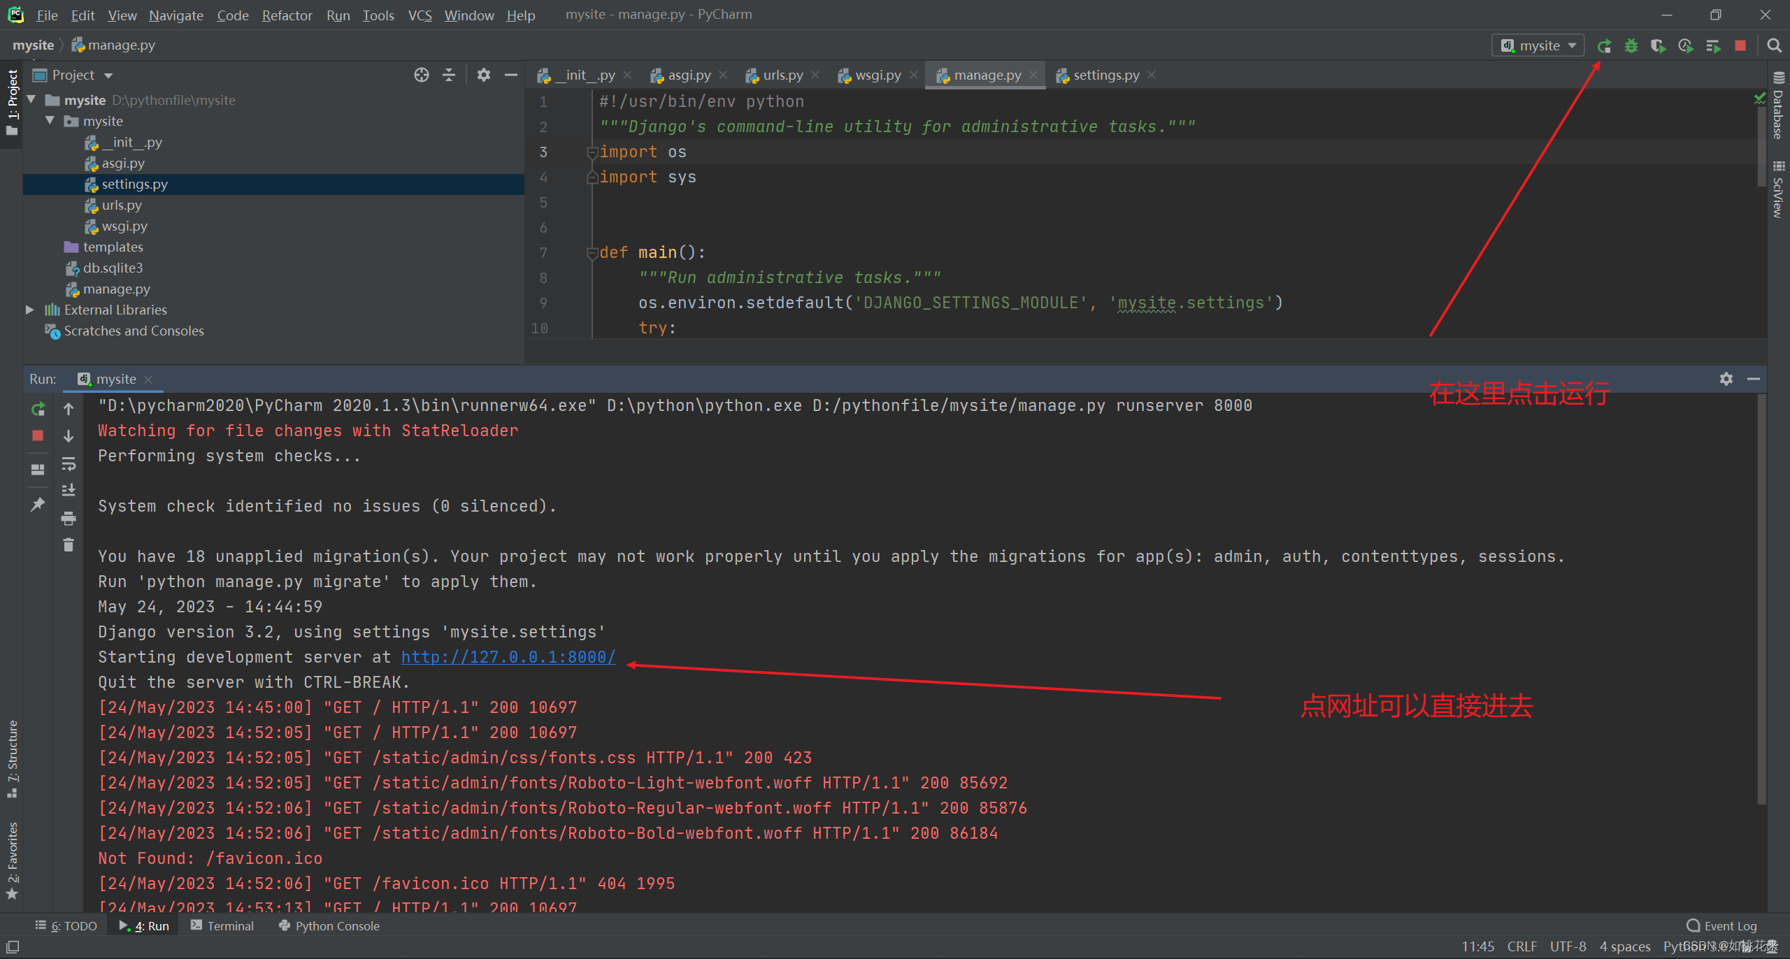Stop the running server in the top toolbar
The height and width of the screenshot is (959, 1790).
(1740, 46)
